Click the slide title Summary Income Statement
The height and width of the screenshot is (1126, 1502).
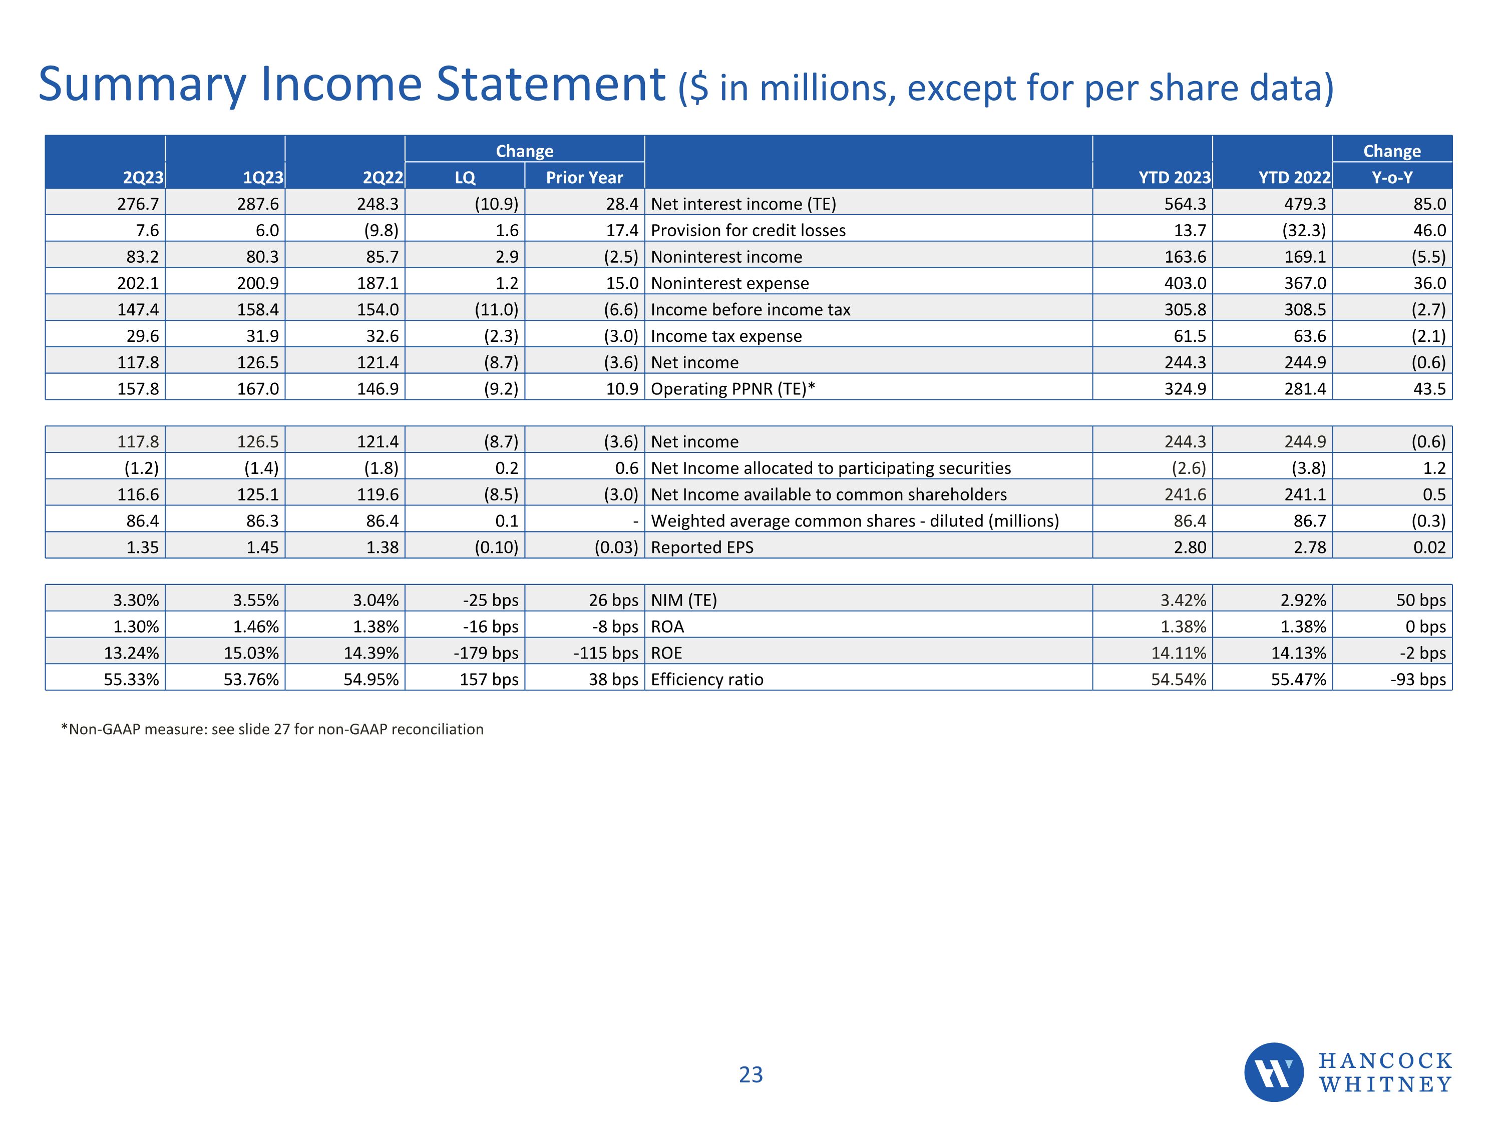pyautogui.click(x=352, y=85)
